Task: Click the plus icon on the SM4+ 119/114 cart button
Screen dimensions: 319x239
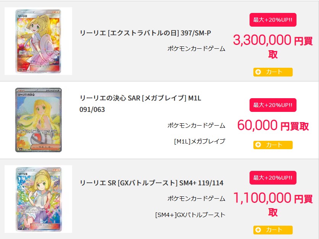Action: coord(258,230)
